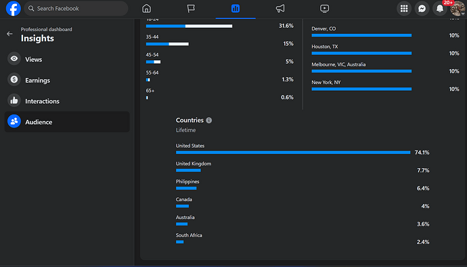The width and height of the screenshot is (467, 267).
Task: Open the Home tab icon
Action: point(146,8)
